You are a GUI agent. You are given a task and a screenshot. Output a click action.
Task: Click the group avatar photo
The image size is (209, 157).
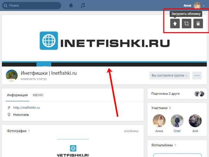click(12, 75)
